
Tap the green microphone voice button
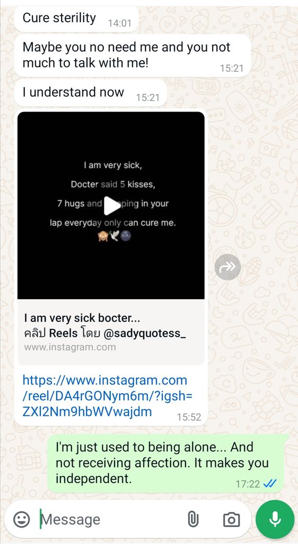[x=275, y=519]
